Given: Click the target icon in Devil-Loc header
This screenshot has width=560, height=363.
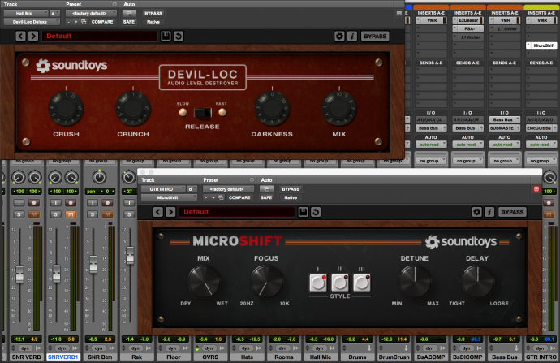Looking at the screenshot, I should 399,13.
